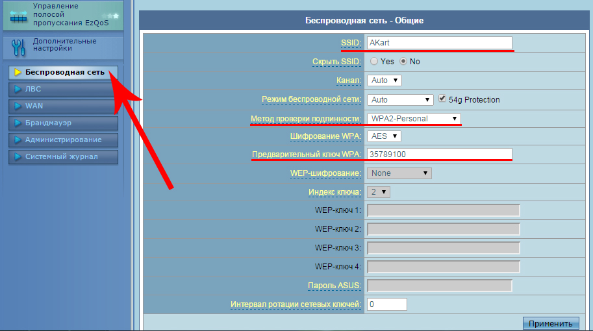
Task: Open the Администрирование menu item
Action: pyautogui.click(x=63, y=140)
